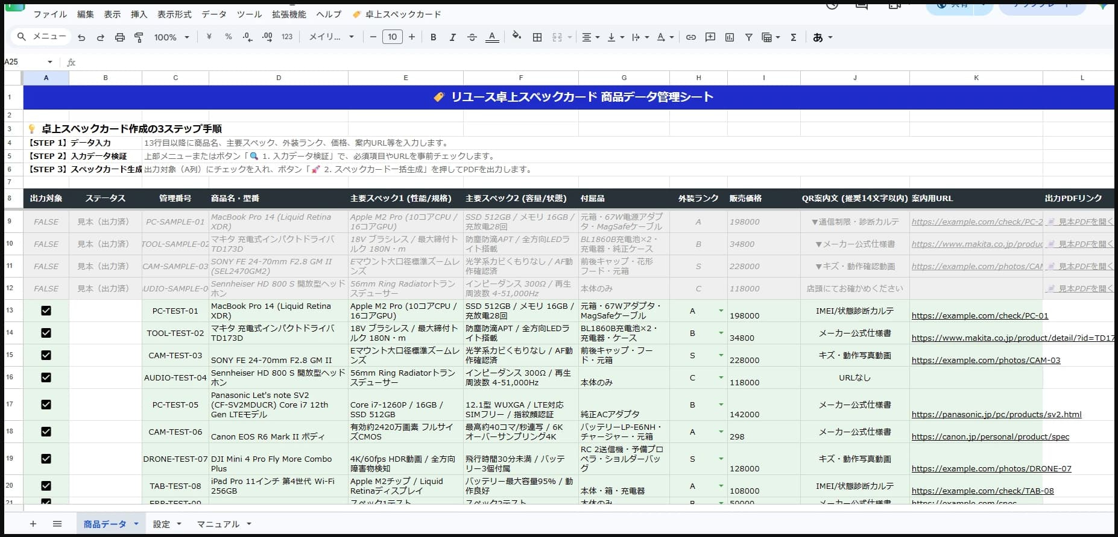This screenshot has height=537, width=1118.
Task: Activate the paint format tool
Action: point(139,37)
